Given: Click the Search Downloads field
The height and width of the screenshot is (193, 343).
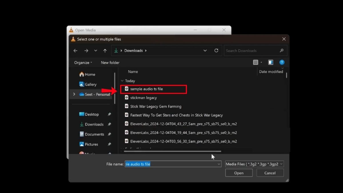Looking at the screenshot, I should [255, 51].
